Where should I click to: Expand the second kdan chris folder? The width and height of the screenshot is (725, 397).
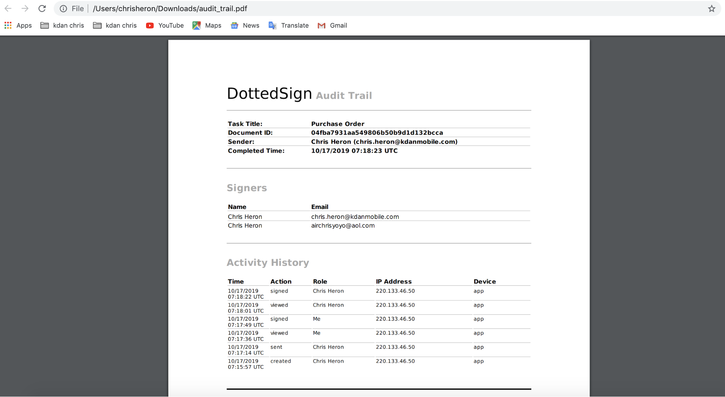point(121,25)
